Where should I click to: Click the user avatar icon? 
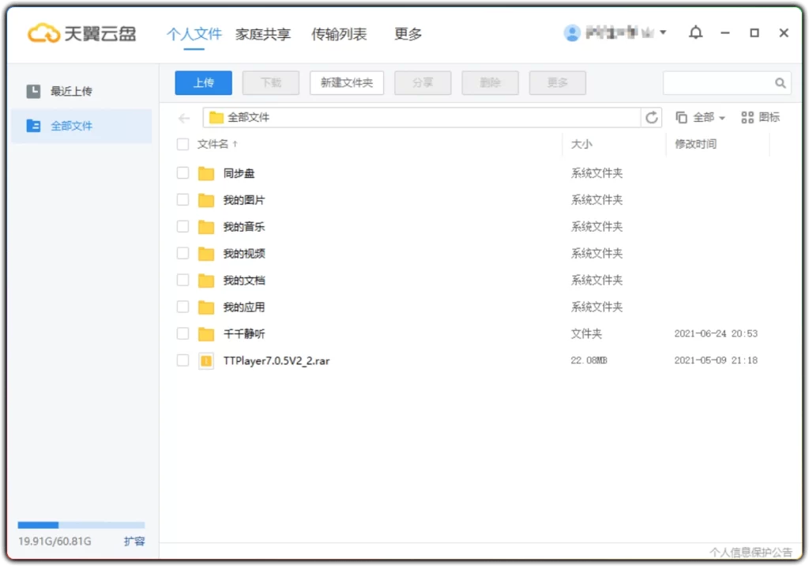tap(572, 33)
